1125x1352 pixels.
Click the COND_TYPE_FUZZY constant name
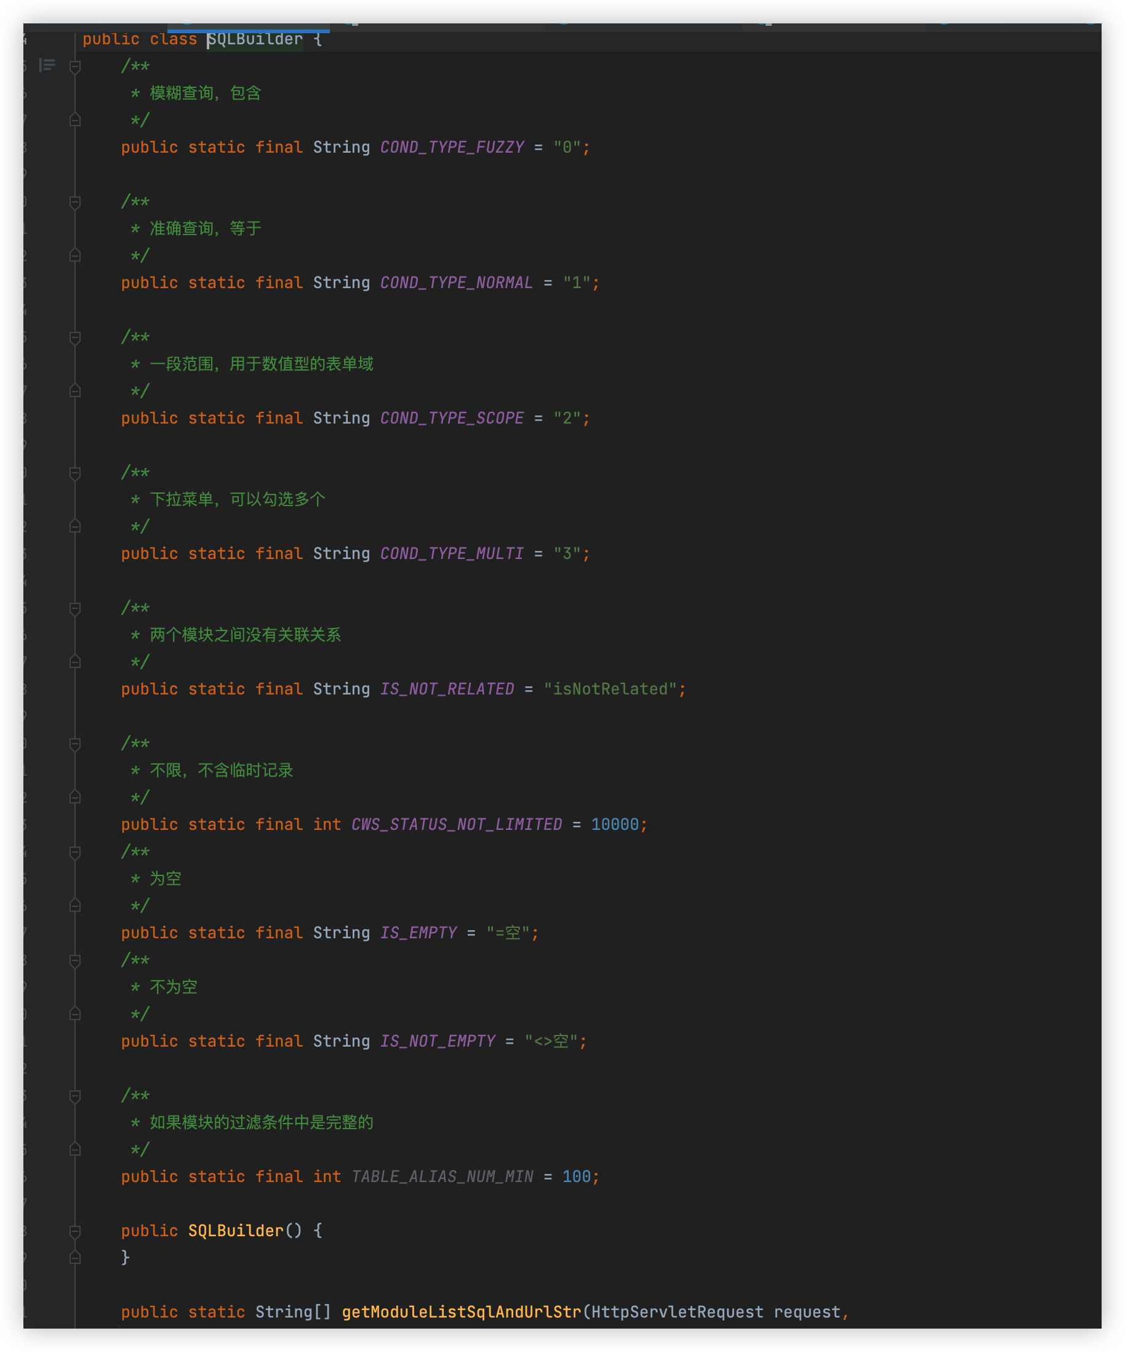coord(452,147)
